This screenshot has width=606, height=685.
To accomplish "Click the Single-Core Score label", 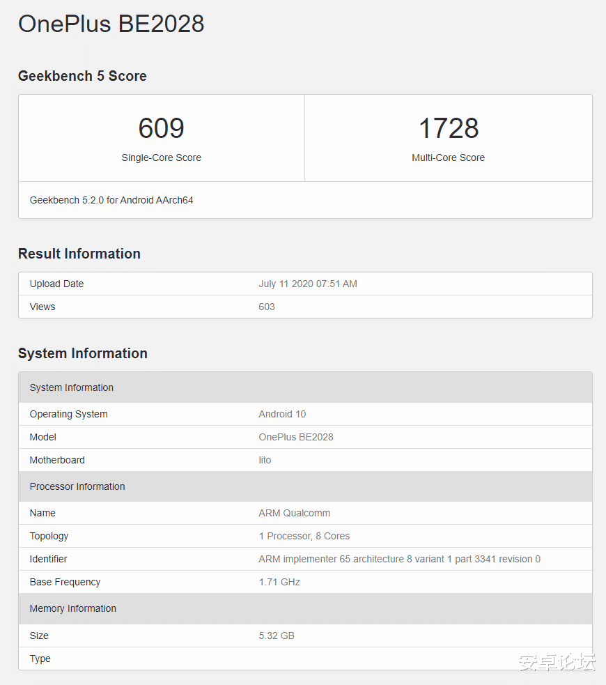I will click(161, 157).
